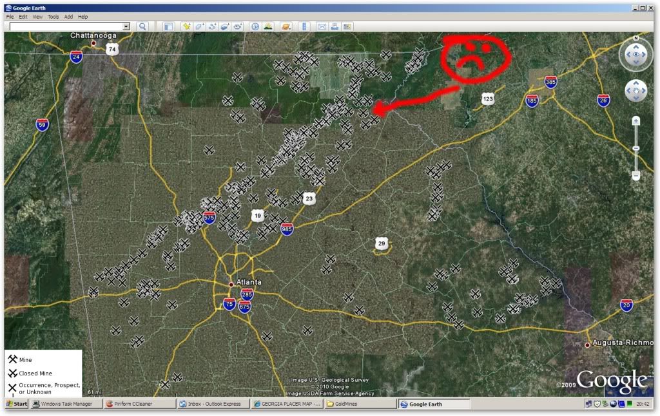Click the 'Occurrence, Prospect,' legend label
The width and height of the screenshot is (660, 416).
(x=49, y=385)
